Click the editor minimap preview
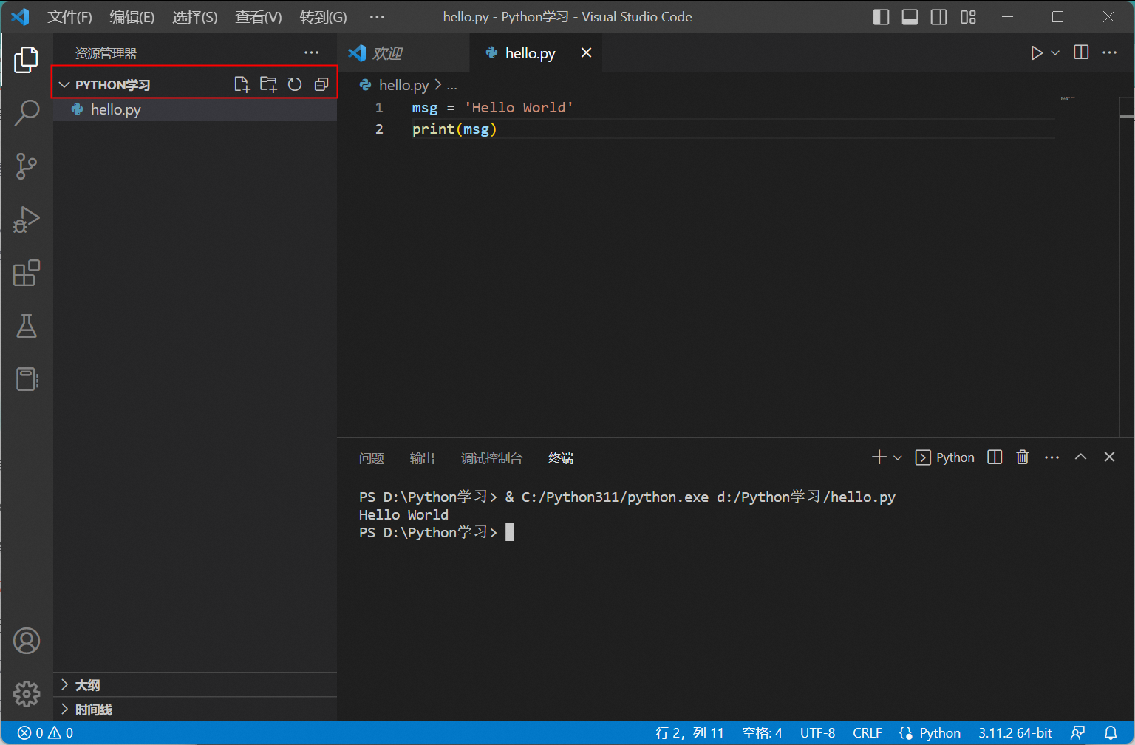 click(1068, 98)
